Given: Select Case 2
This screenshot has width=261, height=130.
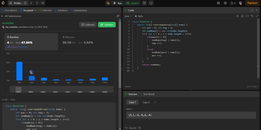Looking at the screenshot, I should [146, 102].
